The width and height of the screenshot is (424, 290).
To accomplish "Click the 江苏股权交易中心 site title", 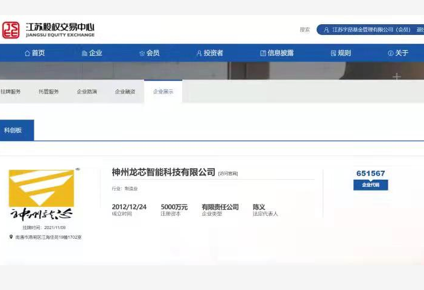I will [x=60, y=27].
